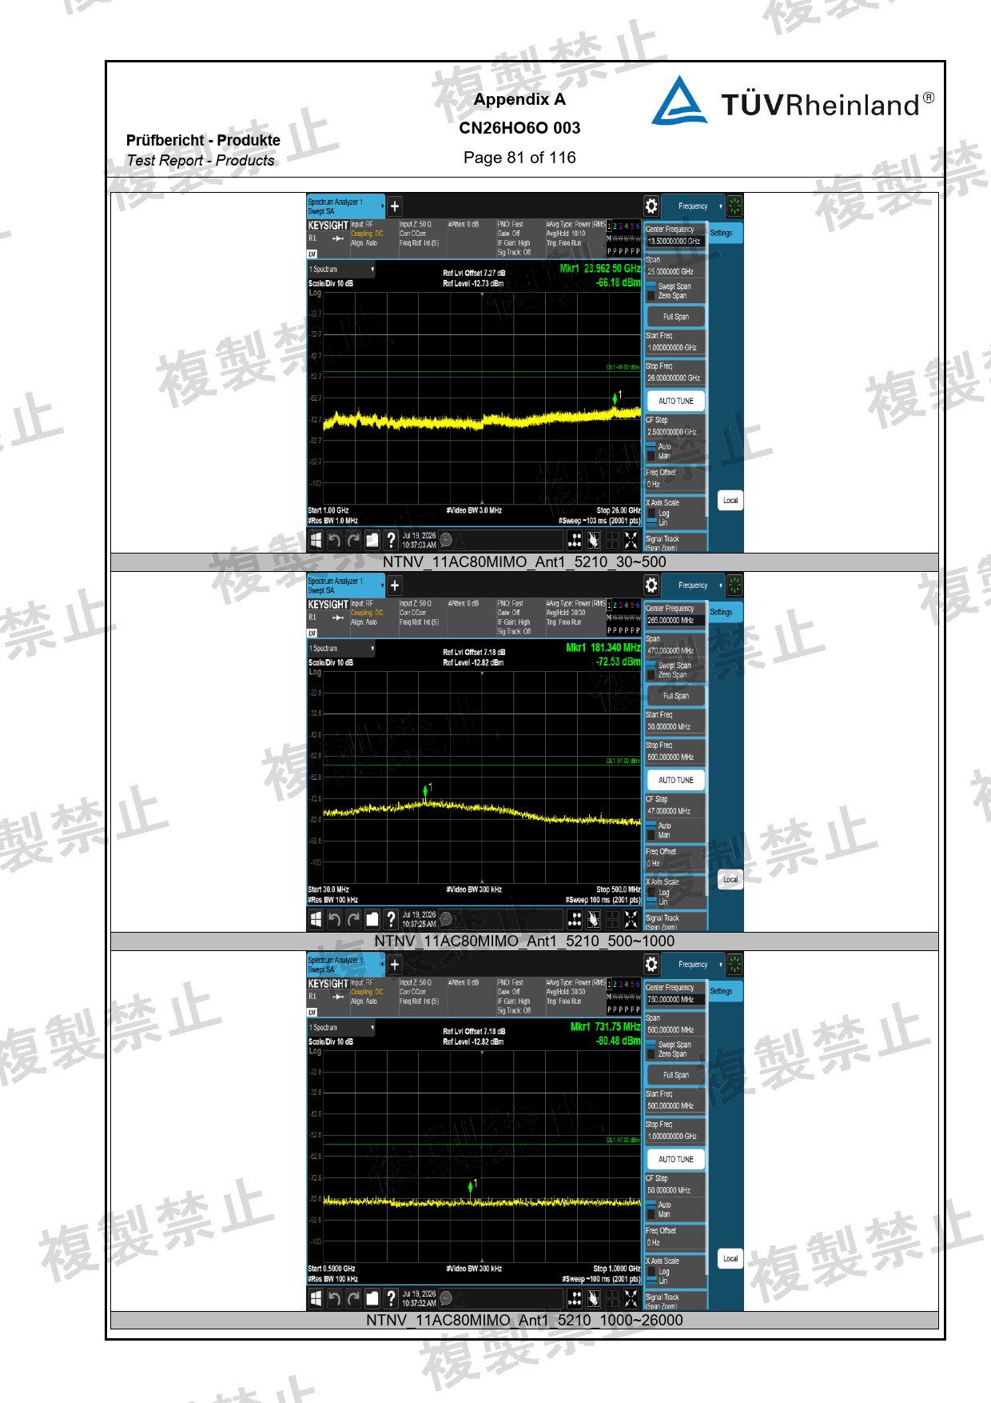Open multi-window layout icon in 10:37:25 AM analyzer
Viewport: 991px width, 1403px height.
pos(575,920)
